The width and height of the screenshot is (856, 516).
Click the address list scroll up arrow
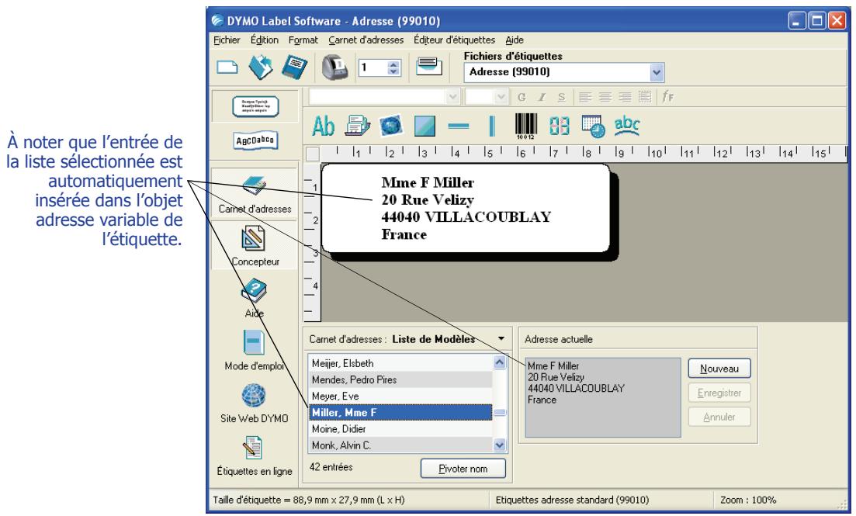tap(500, 362)
